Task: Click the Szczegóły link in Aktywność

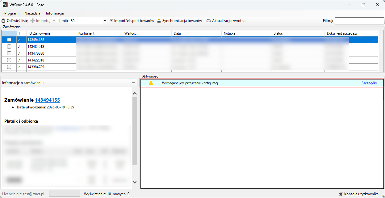Action: point(369,83)
